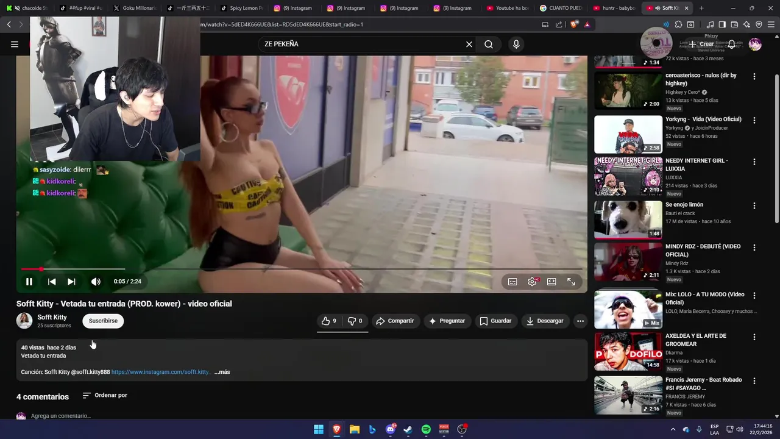780x439 pixels.
Task: Click the Brave Rewards triangle icon
Action: tap(587, 24)
